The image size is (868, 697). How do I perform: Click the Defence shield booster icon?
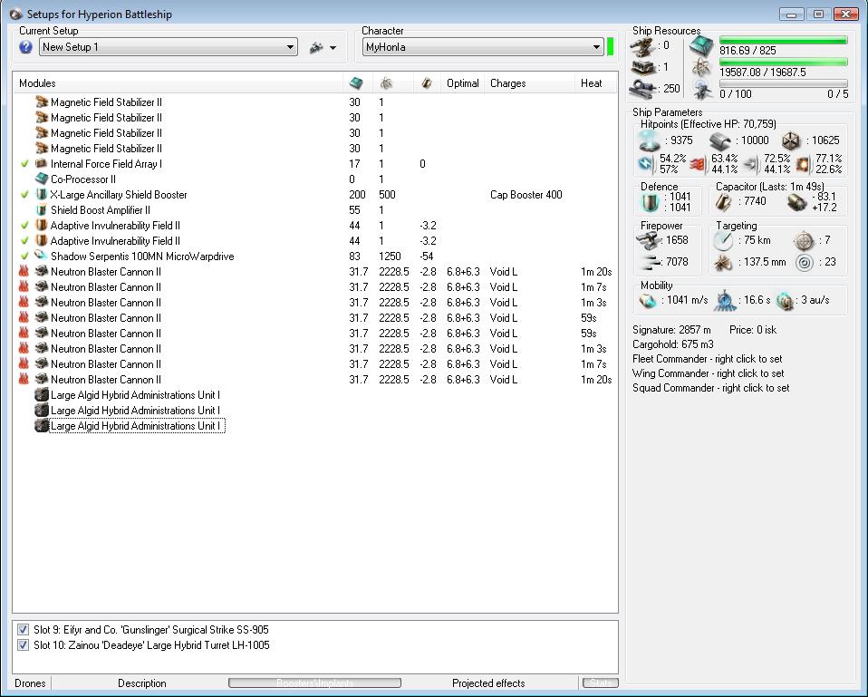650,202
